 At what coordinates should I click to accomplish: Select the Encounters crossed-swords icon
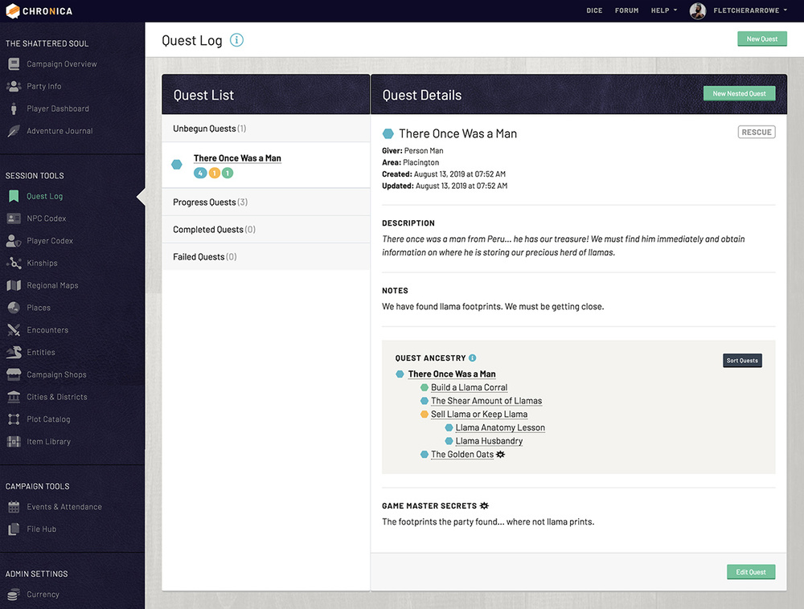point(14,329)
